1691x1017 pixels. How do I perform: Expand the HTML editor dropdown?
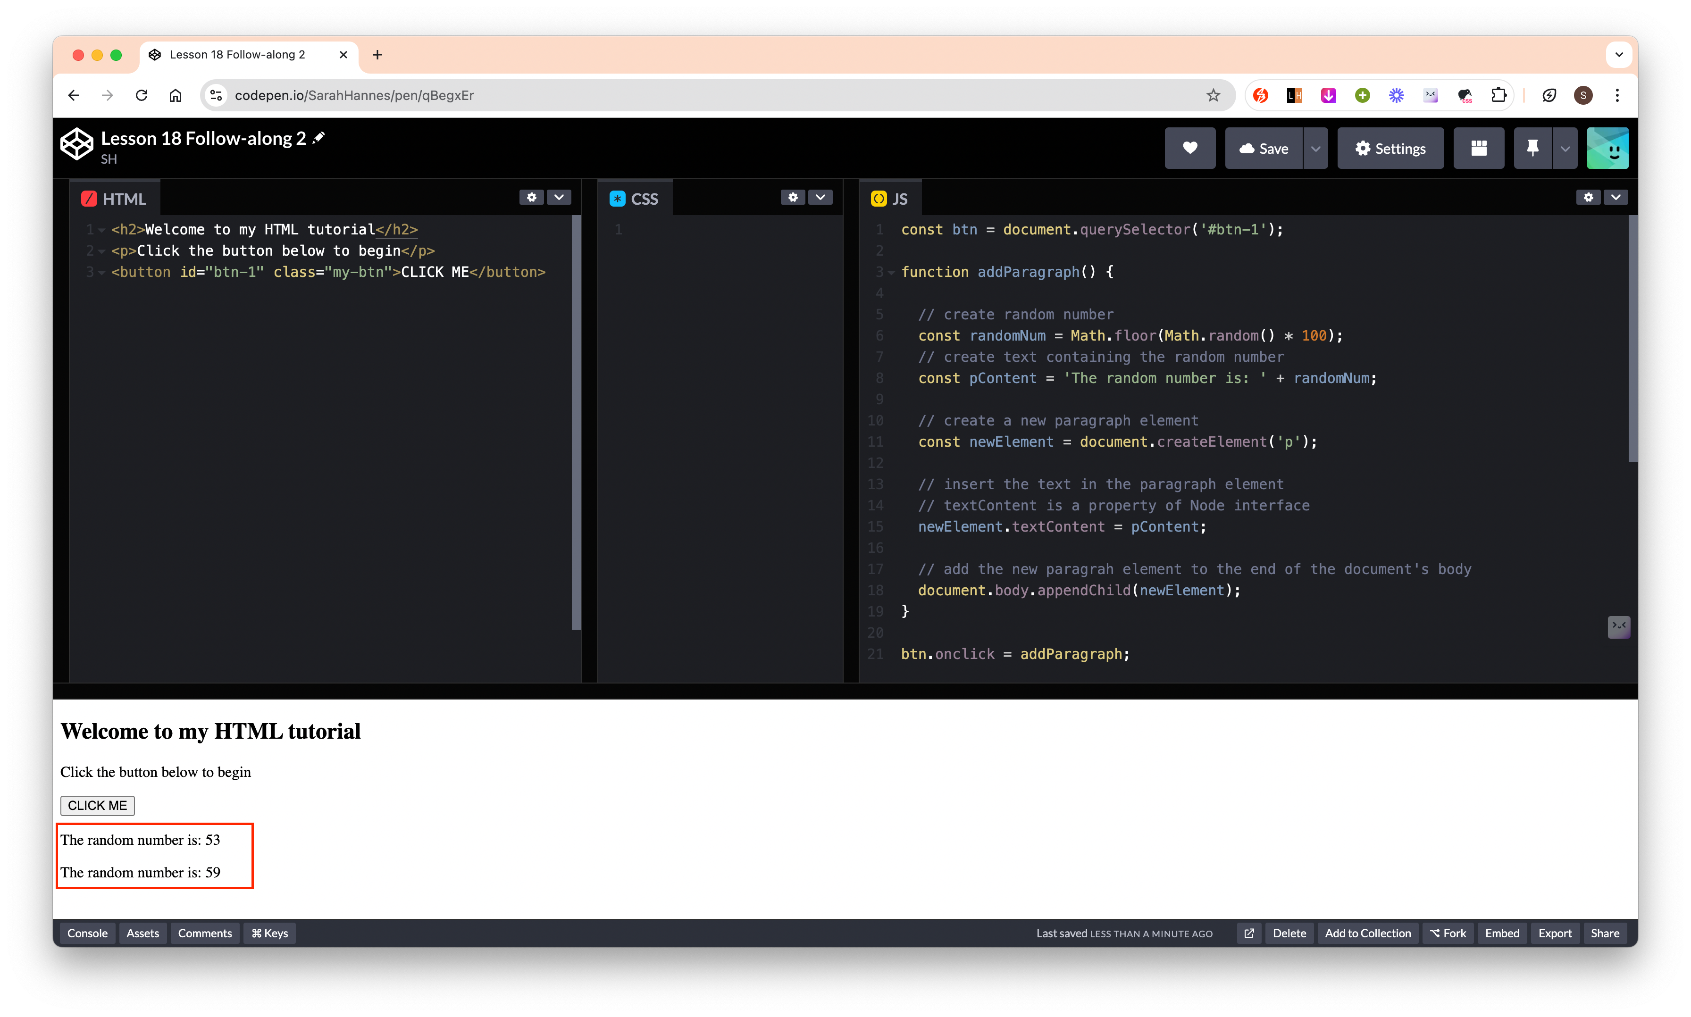559,197
